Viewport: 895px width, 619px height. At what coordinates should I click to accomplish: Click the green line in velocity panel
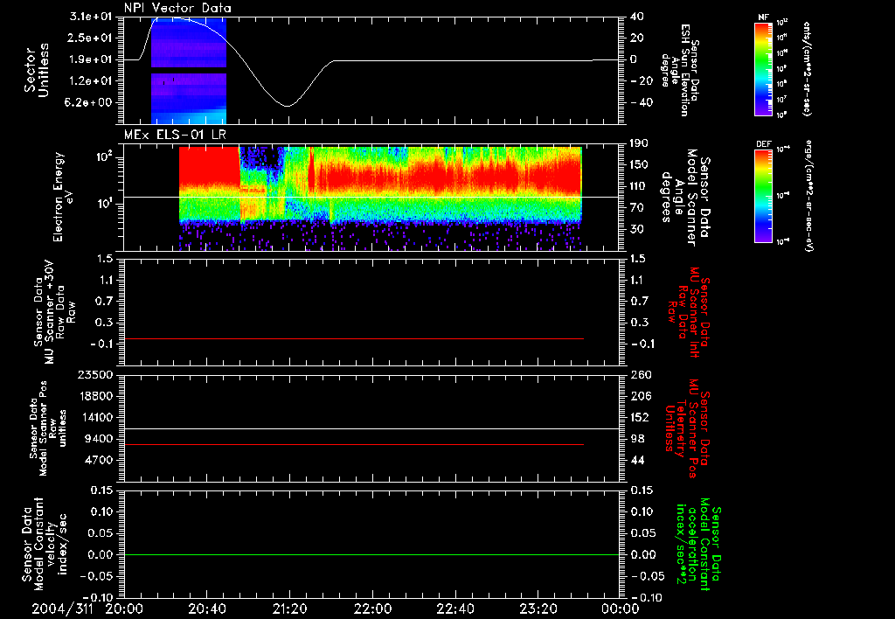pyautogui.click(x=371, y=554)
